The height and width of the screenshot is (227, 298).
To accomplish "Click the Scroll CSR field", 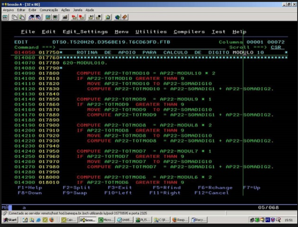I will [x=277, y=47].
